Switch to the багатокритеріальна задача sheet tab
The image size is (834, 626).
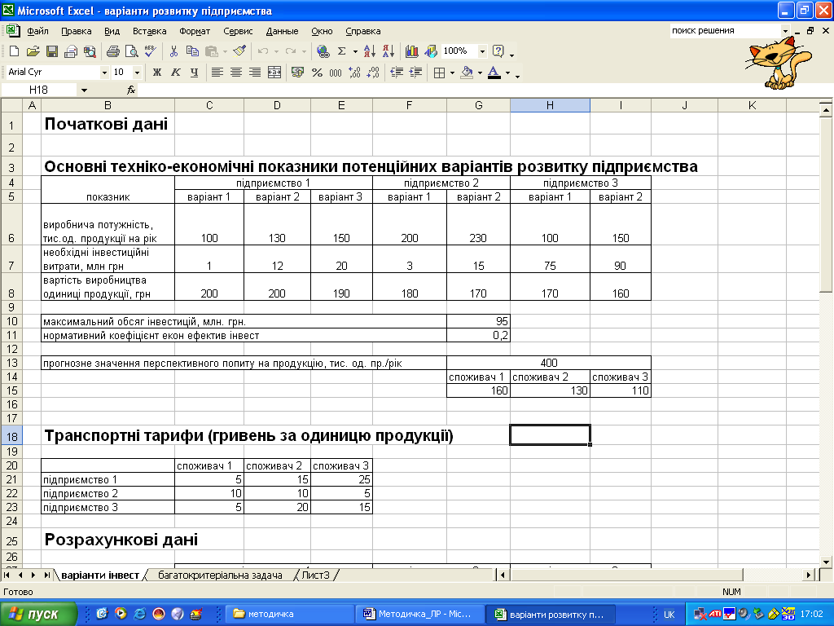(x=220, y=575)
